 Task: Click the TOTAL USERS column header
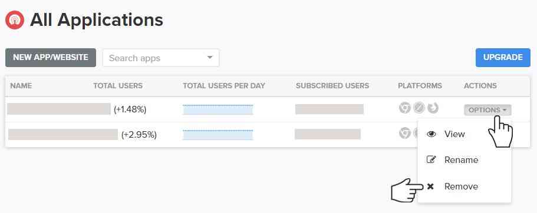tap(118, 86)
